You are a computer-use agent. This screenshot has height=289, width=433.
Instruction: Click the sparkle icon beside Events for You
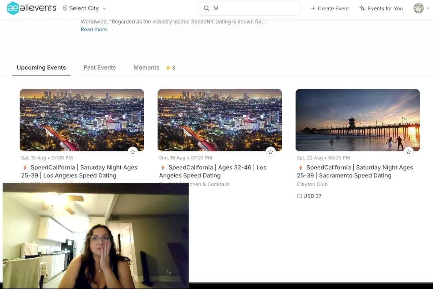coord(362,8)
